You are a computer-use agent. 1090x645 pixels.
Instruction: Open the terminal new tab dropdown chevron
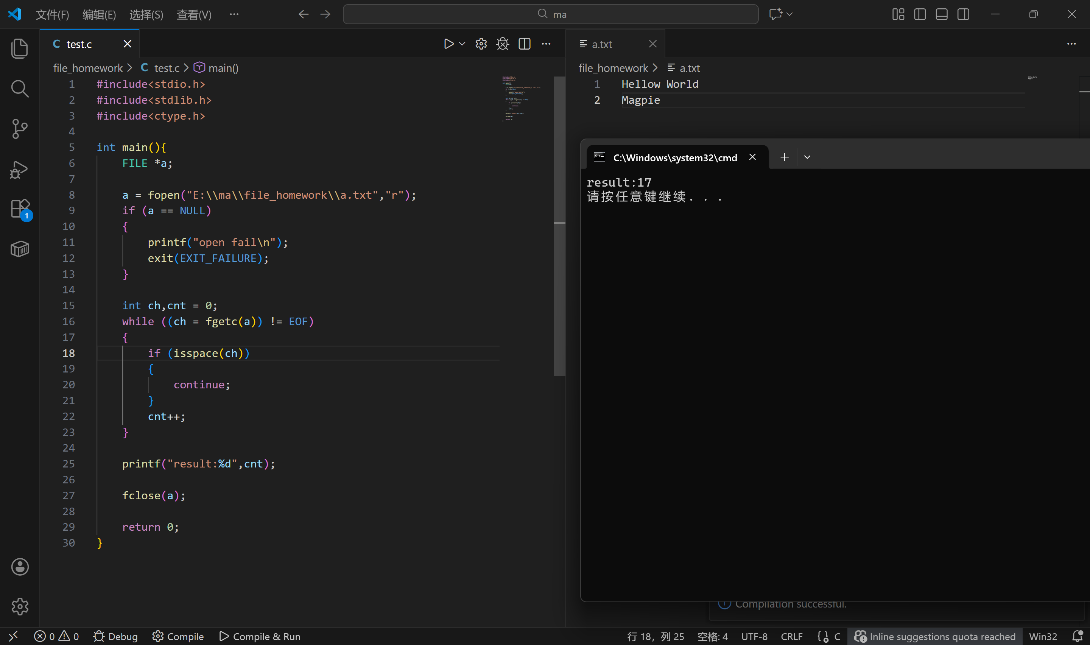point(807,157)
